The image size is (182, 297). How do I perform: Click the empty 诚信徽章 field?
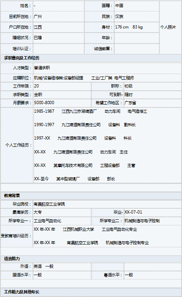(137, 49)
